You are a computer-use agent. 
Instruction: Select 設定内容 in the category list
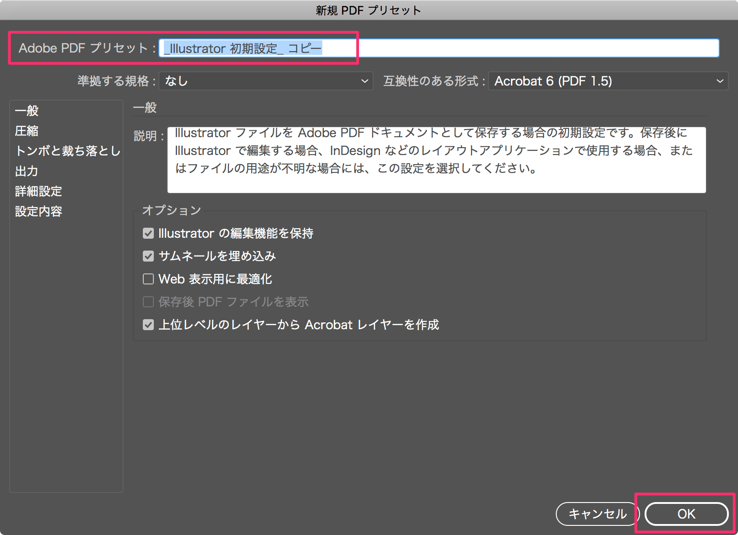click(38, 211)
